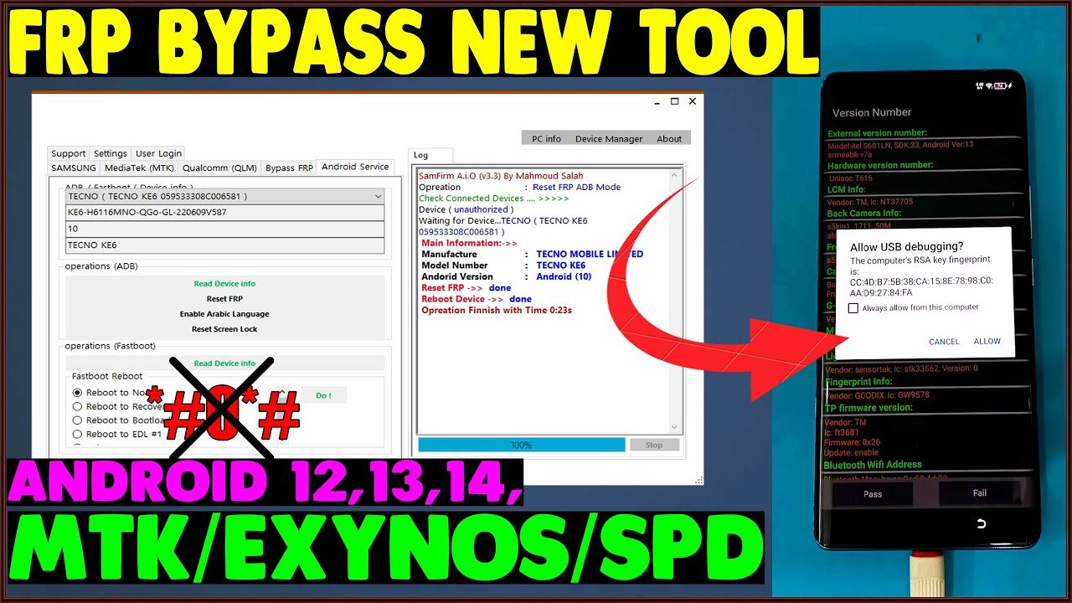Tap 'Bluetooth Wifi Address' on the phone
The height and width of the screenshot is (603, 1072).
pyautogui.click(x=873, y=465)
